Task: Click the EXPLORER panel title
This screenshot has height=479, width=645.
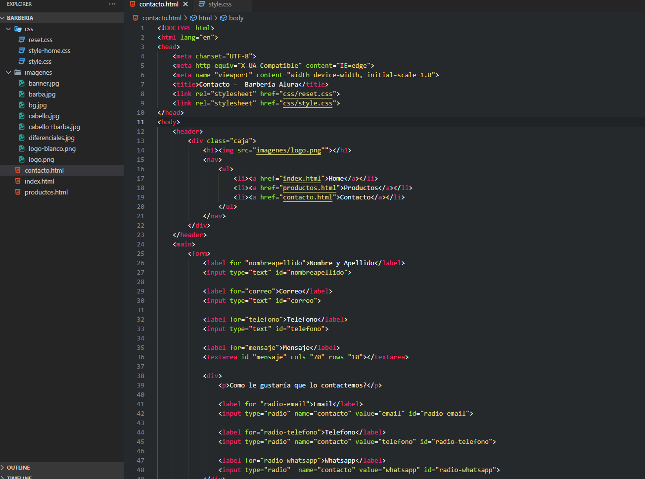Action: click(x=19, y=4)
